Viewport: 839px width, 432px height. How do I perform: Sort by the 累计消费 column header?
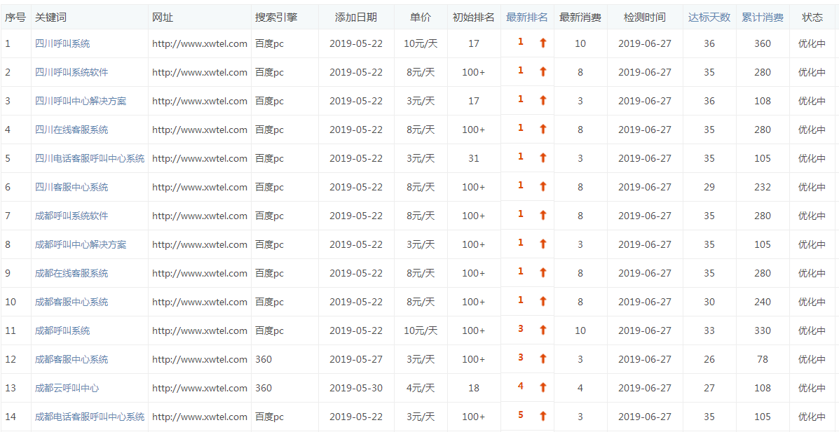(x=763, y=17)
